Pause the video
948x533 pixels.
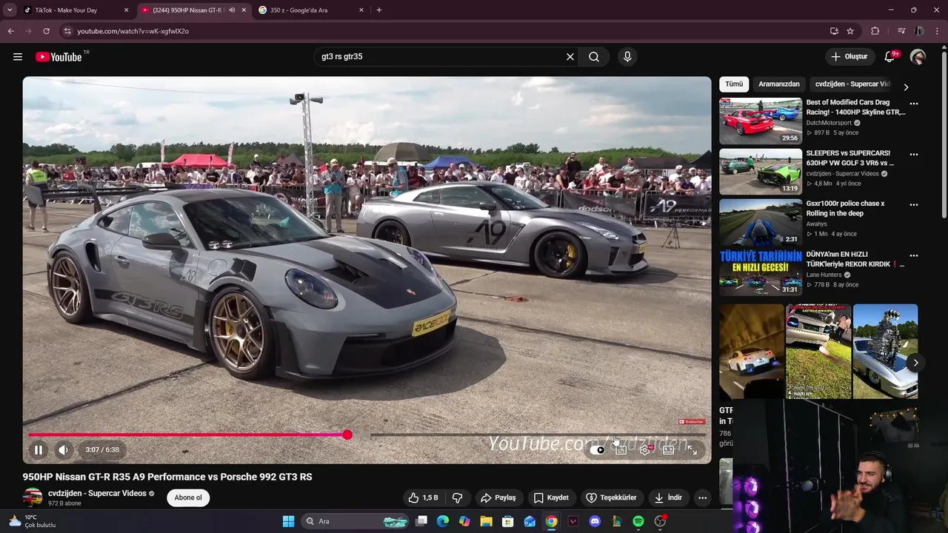point(39,449)
